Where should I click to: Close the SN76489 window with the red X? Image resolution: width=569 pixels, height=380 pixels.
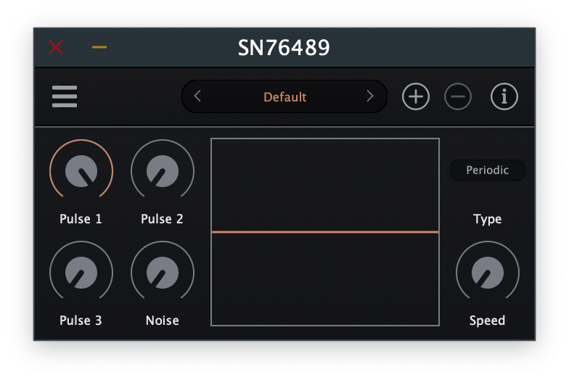[x=56, y=48]
